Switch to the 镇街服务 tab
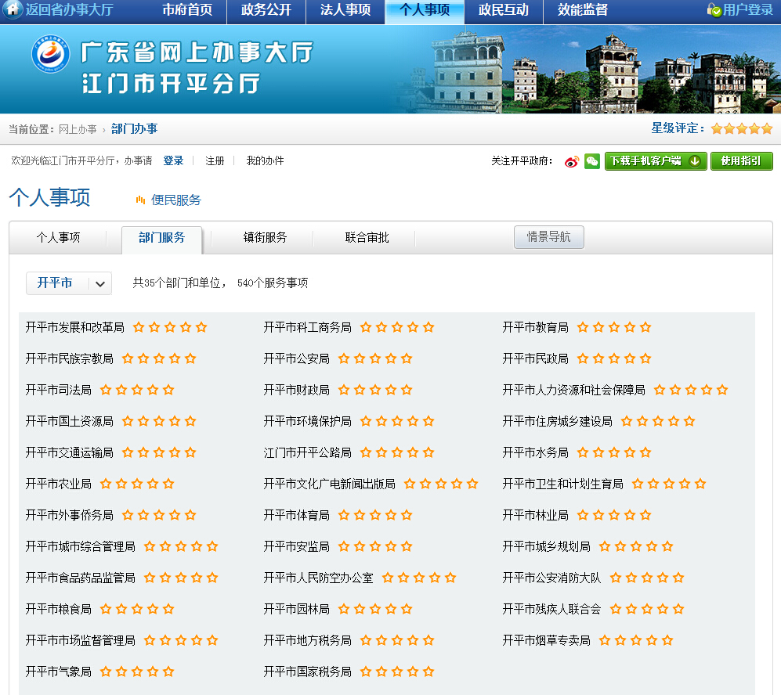The height and width of the screenshot is (695, 781). tap(265, 238)
